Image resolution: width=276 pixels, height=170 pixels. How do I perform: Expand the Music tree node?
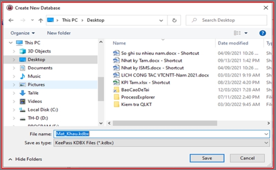(14, 76)
